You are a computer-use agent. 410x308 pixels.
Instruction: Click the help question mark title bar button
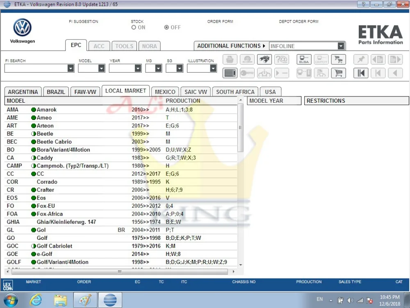[363, 4]
